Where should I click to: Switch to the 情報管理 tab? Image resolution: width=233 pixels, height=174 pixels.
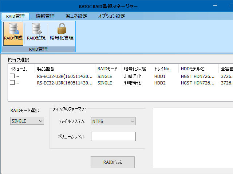click(45, 16)
